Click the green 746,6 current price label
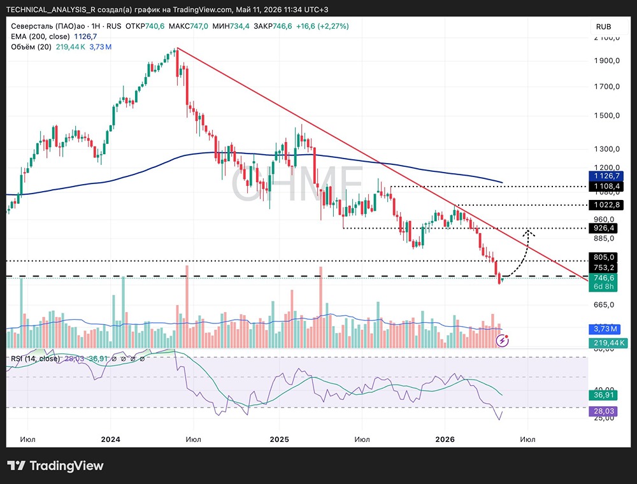 (x=603, y=278)
